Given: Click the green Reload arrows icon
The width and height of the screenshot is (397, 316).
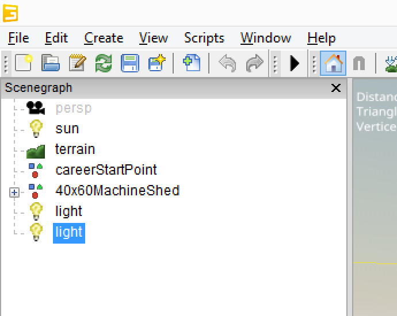Looking at the screenshot, I should pyautogui.click(x=104, y=63).
